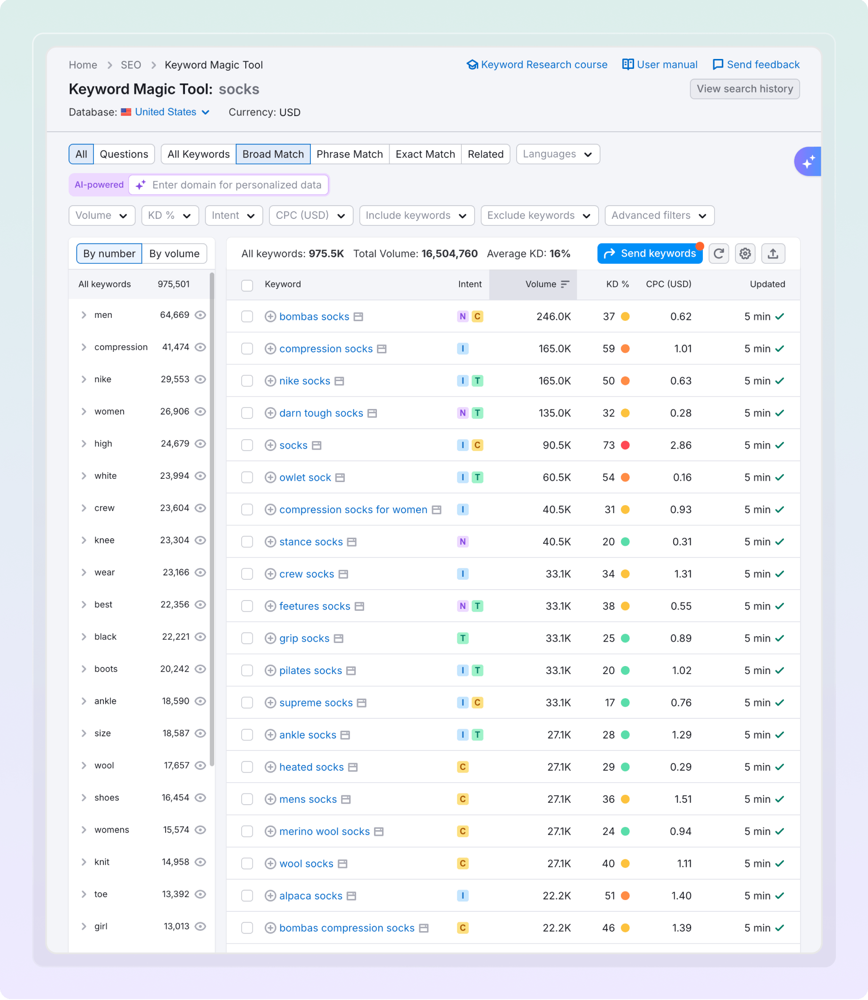Check the bombas socks row checkbox
The image size is (868, 1000).
click(x=247, y=317)
